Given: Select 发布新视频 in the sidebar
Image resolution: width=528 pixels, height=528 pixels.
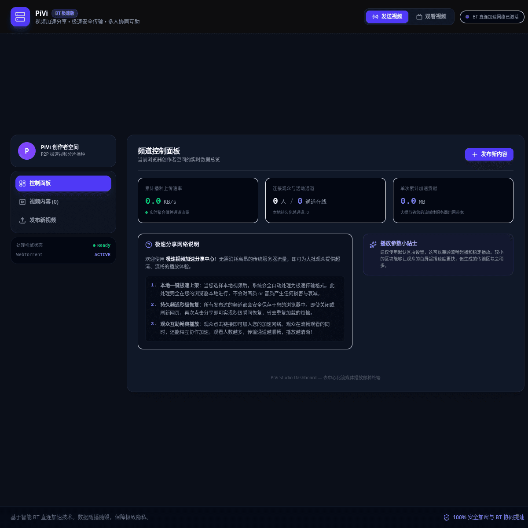Looking at the screenshot, I should tap(63, 220).
